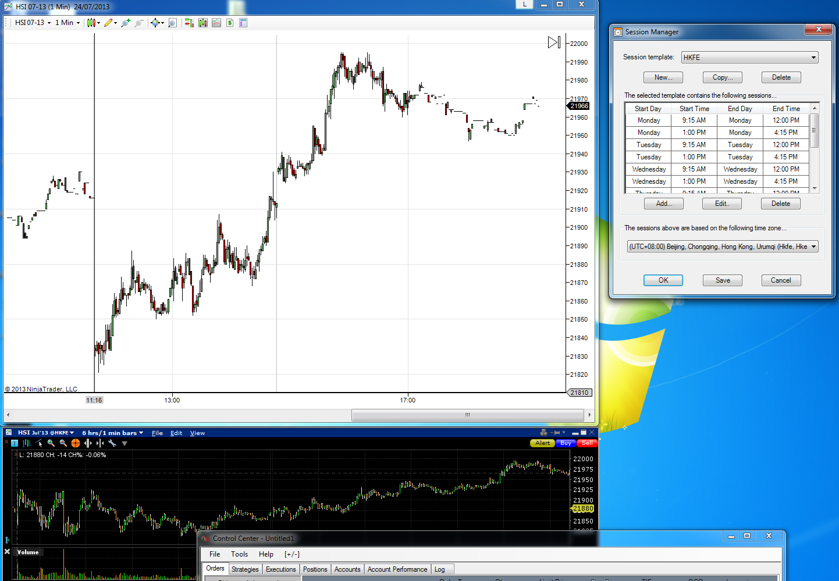The image size is (839, 581).
Task: Open the crosshair cursor icon menu
Action: pyautogui.click(x=157, y=23)
